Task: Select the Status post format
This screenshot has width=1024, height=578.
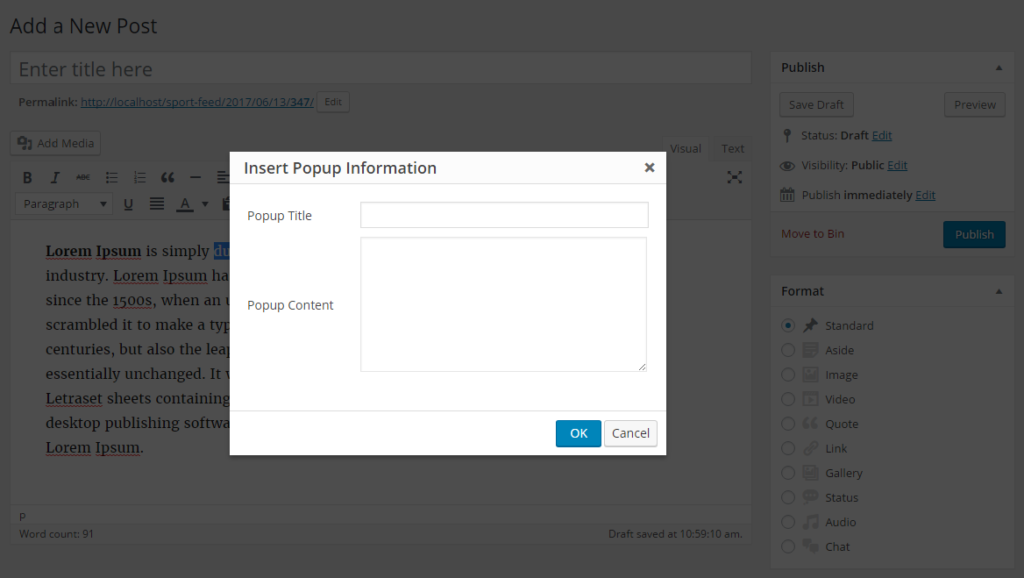Action: pos(788,497)
